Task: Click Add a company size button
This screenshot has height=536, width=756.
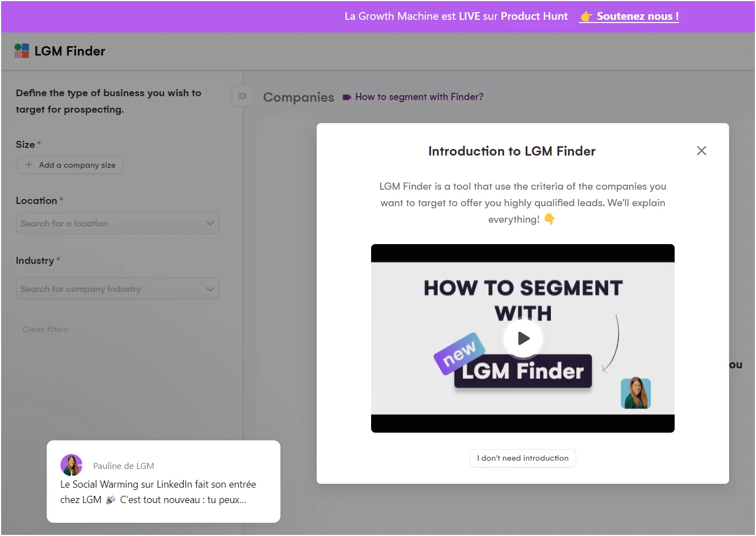Action: click(69, 165)
